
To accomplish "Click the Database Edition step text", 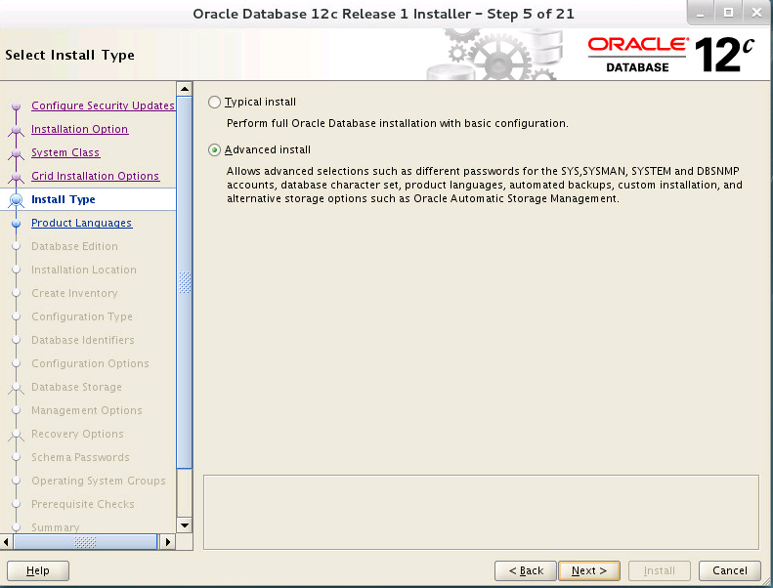I will [x=74, y=246].
